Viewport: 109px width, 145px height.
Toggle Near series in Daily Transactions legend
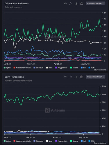(49, 141)
